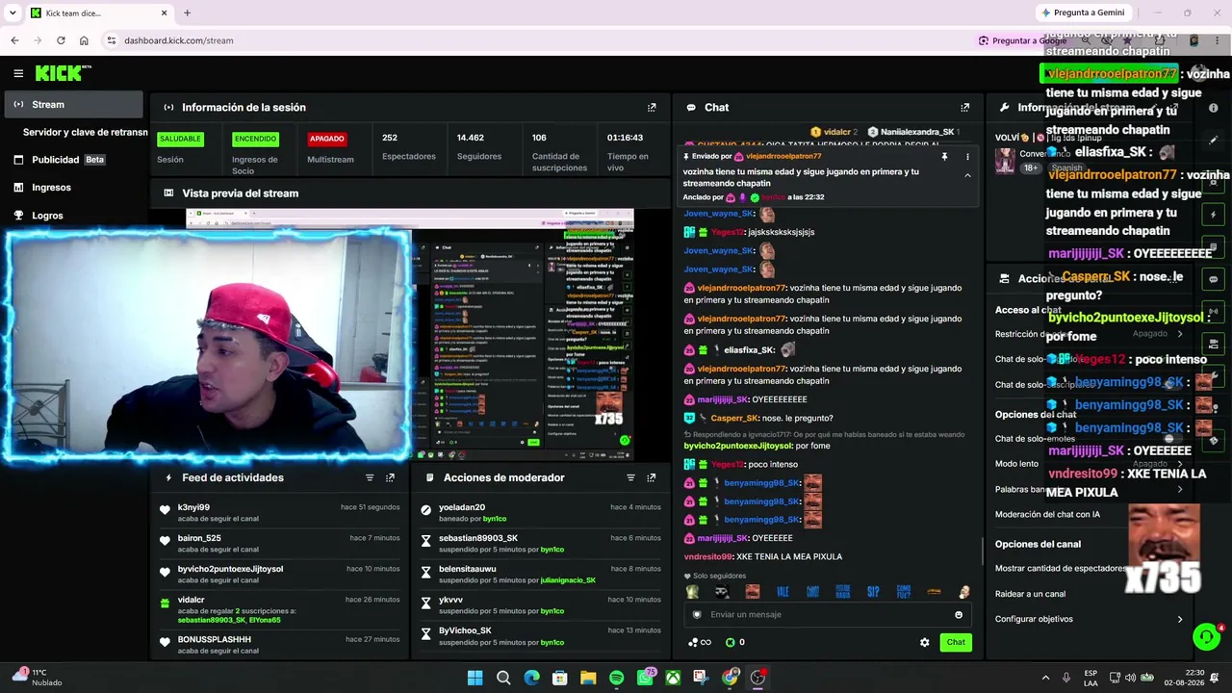1232x693 pixels.
Task: Click vidalcr gifted subscriptions entry
Action: [279, 610]
